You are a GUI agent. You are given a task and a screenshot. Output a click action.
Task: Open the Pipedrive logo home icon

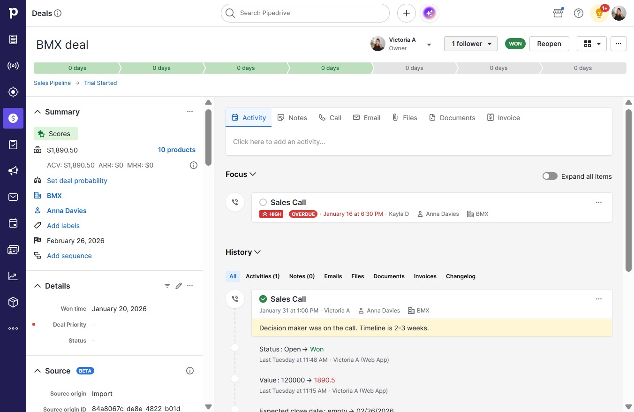pos(13,13)
